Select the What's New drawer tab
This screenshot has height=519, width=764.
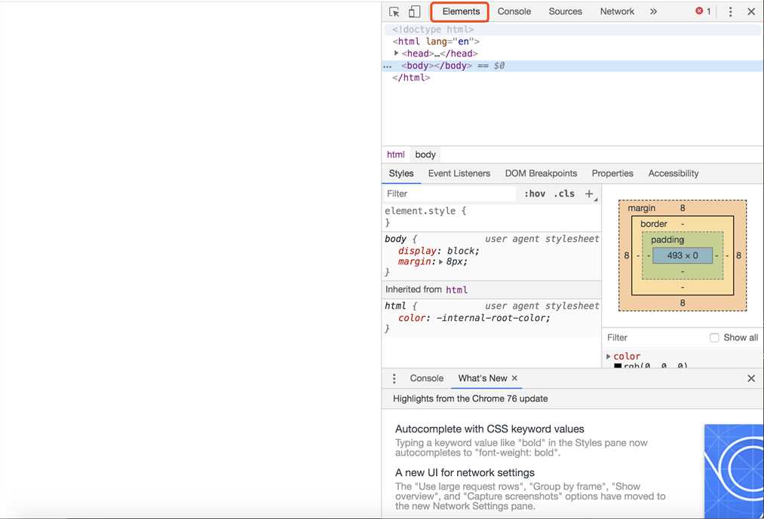483,378
